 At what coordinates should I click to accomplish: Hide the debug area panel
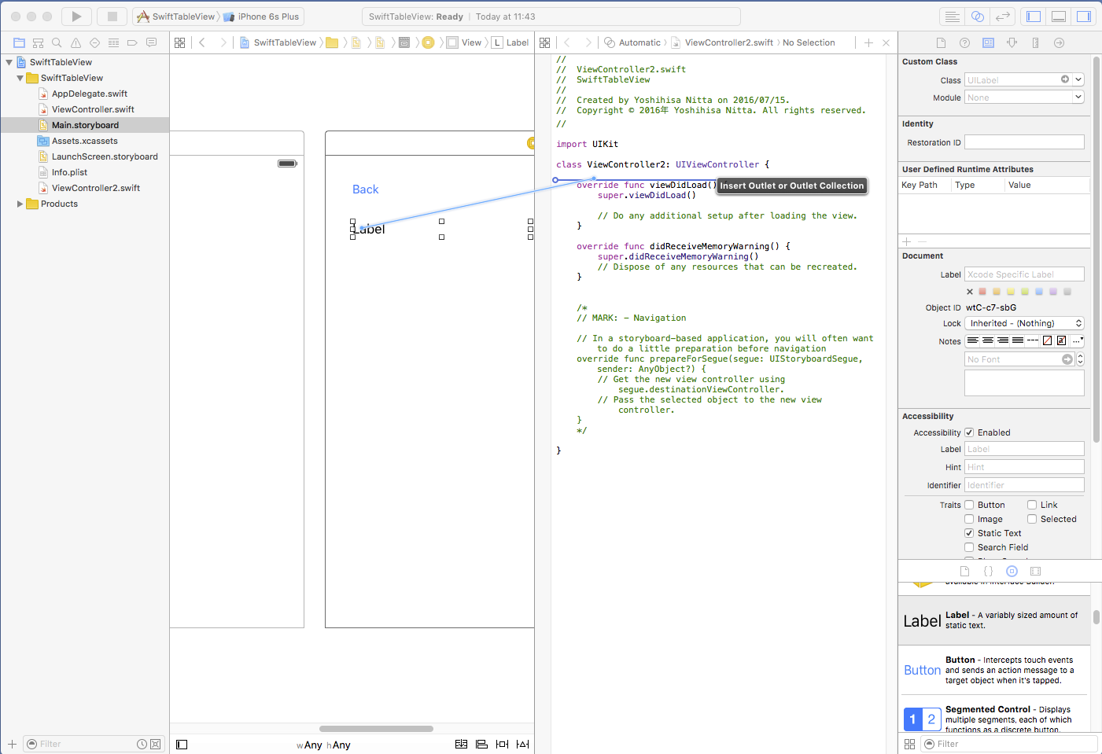point(1059,17)
